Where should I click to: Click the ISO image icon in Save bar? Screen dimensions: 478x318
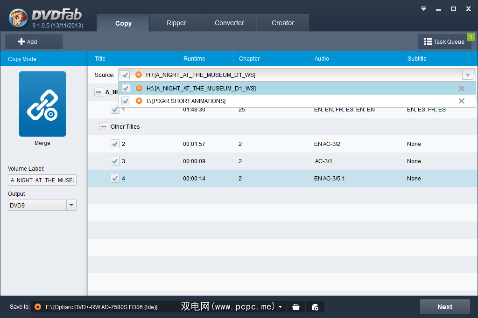point(315,307)
